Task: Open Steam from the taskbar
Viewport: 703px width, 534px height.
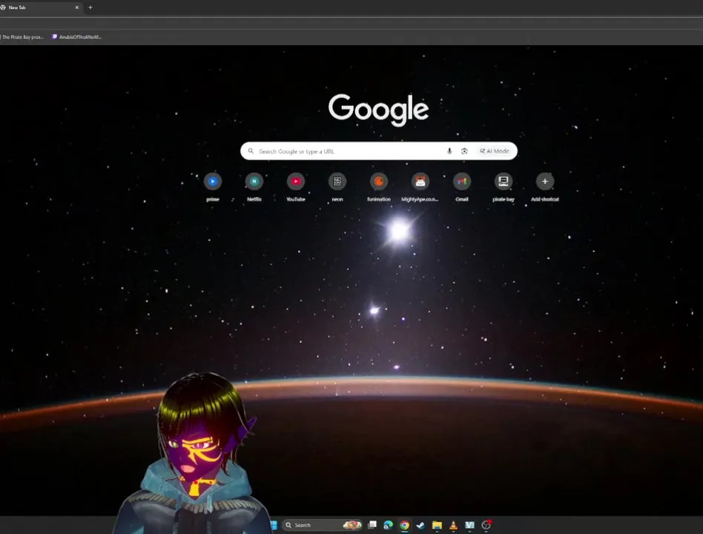Action: point(420,525)
